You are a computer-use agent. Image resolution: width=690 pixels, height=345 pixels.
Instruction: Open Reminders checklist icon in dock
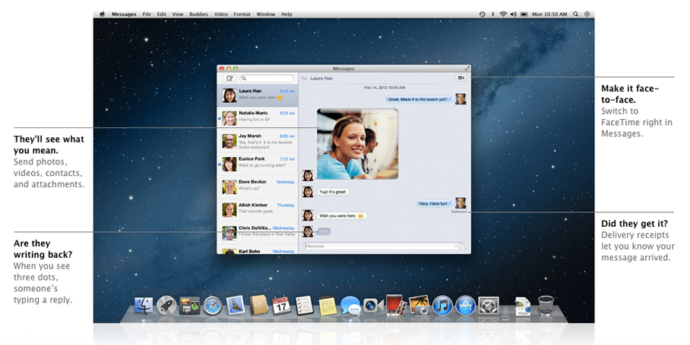point(304,306)
